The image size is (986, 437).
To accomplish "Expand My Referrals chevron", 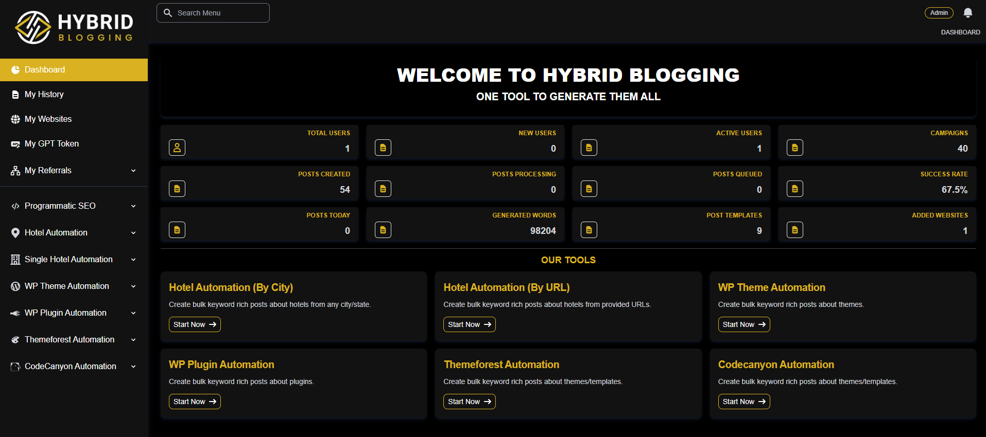I will pos(133,171).
